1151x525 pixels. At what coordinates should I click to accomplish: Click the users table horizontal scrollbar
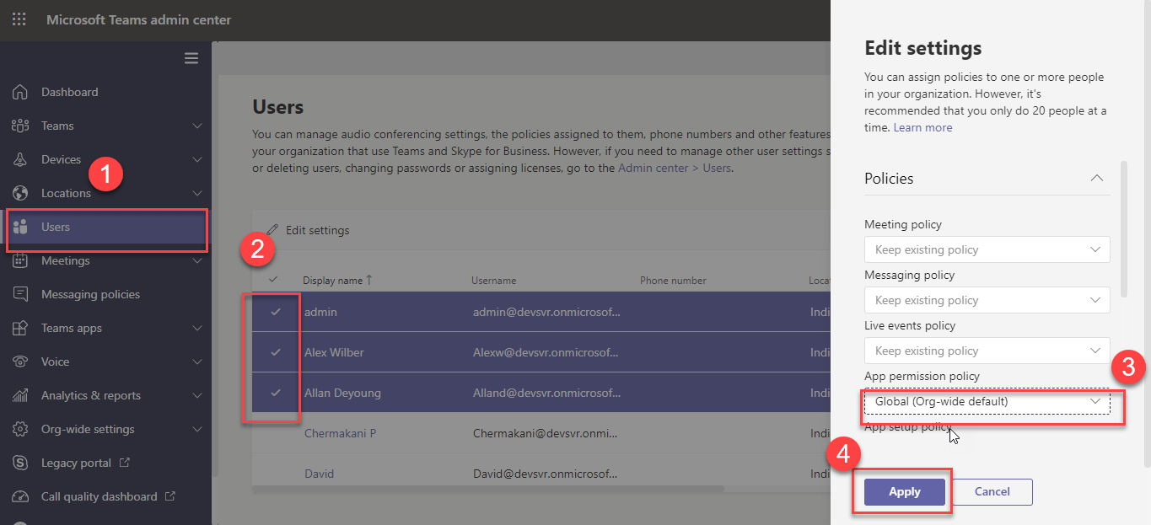[x=487, y=488]
